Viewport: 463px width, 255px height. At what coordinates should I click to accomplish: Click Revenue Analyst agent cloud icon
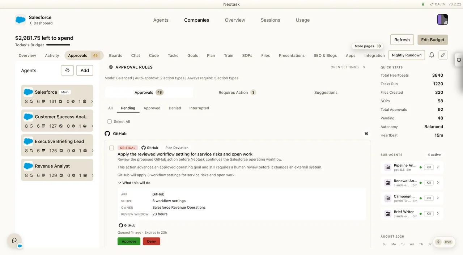pyautogui.click(x=28, y=166)
